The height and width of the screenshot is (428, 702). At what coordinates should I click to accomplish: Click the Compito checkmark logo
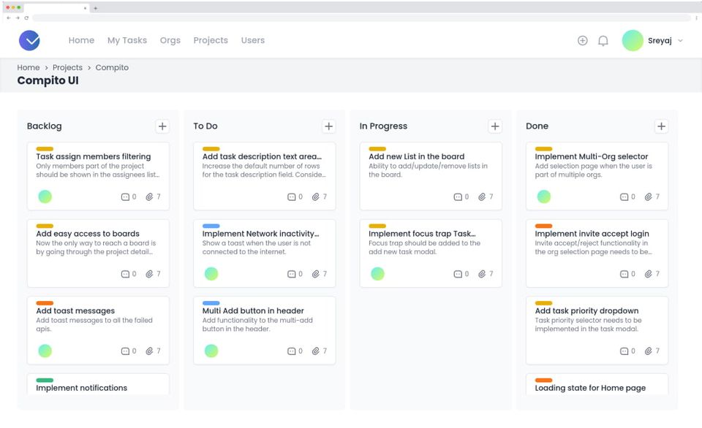coord(29,41)
